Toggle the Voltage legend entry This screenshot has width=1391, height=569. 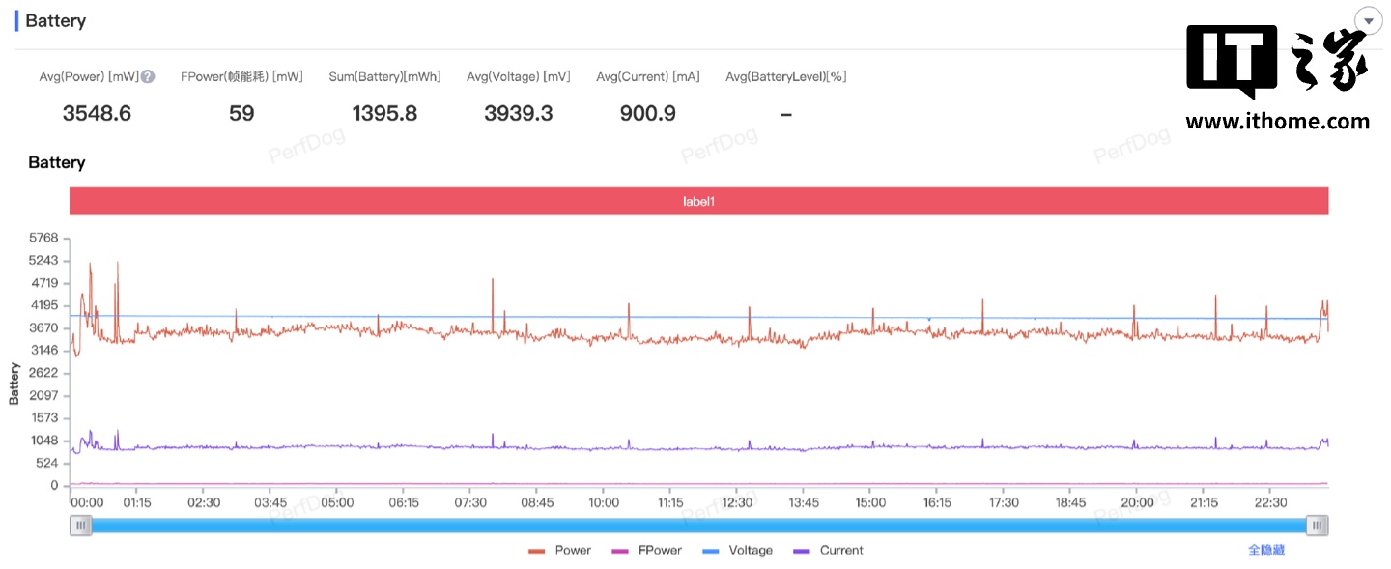738,550
